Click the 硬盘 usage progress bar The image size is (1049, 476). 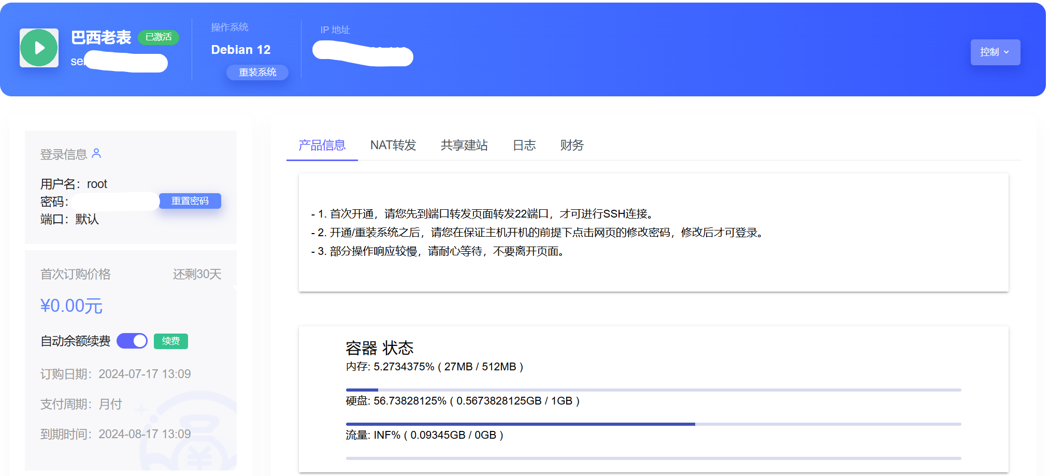[x=653, y=424]
